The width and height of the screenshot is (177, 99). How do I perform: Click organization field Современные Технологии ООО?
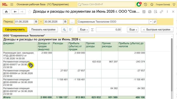(x=113, y=22)
